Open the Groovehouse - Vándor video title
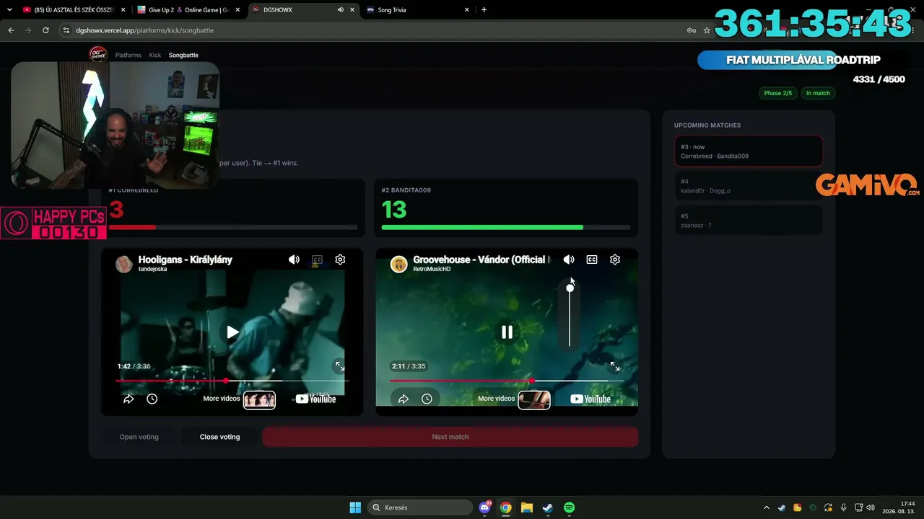 (x=481, y=259)
